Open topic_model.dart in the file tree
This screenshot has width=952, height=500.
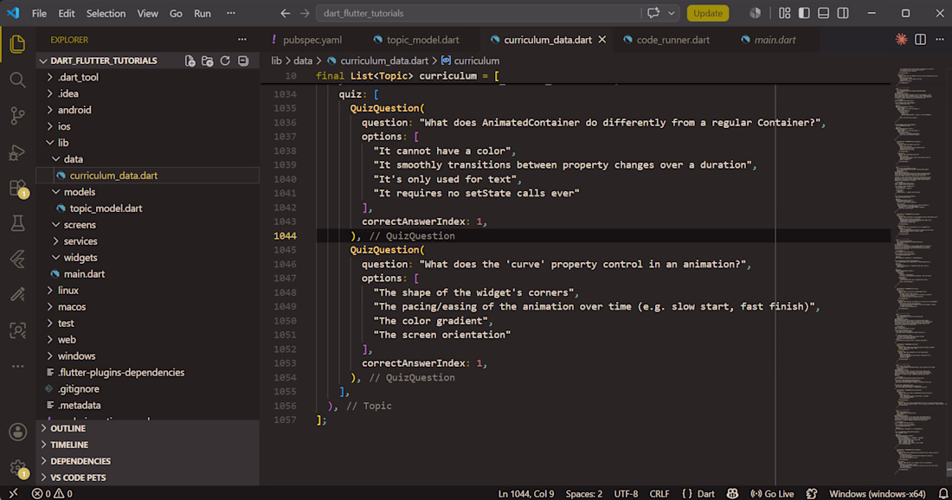coord(106,208)
